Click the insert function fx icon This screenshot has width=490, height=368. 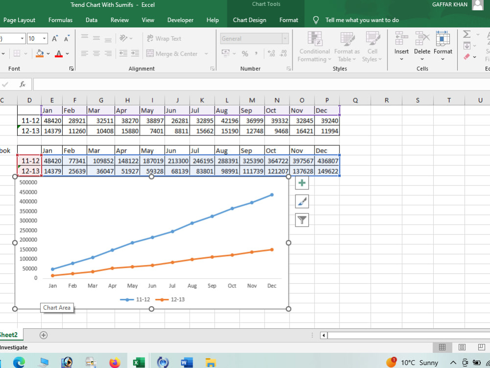[23, 84]
